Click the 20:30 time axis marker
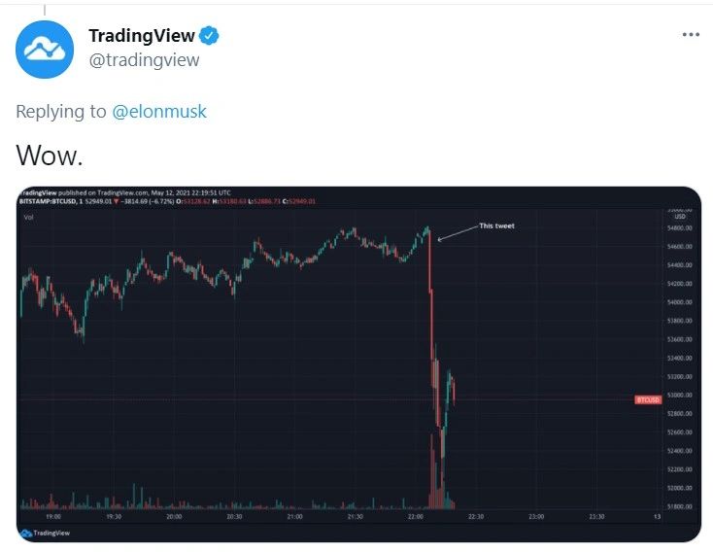The height and width of the screenshot is (552, 713). 234,516
